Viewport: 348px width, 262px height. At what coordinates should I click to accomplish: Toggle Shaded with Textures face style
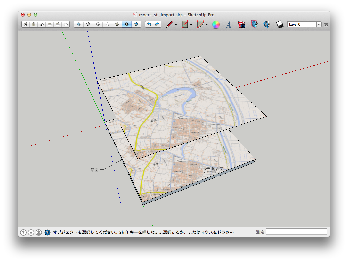(x=127, y=24)
